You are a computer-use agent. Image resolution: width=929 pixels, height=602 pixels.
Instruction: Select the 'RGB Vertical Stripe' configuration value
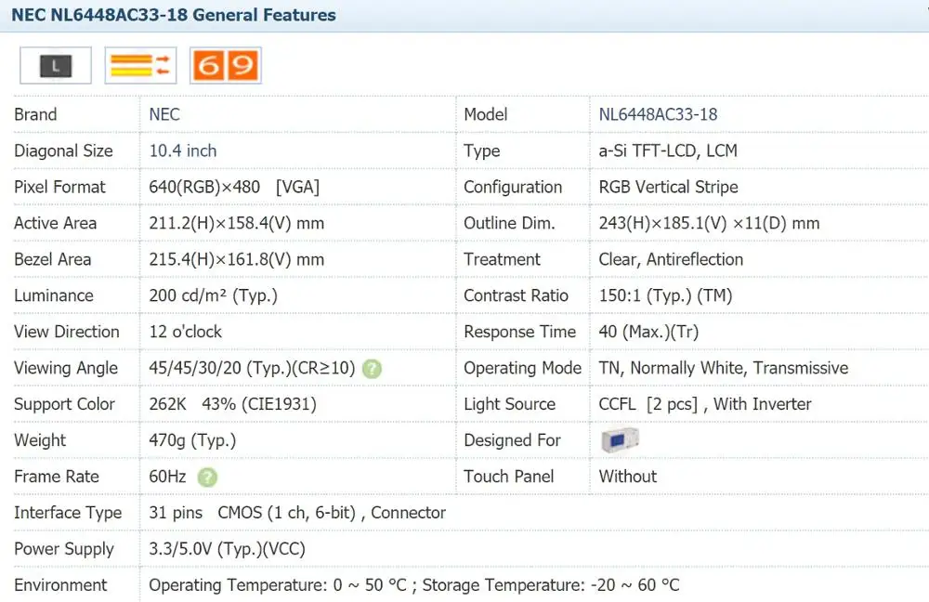point(668,188)
